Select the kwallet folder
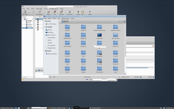The image size is (174, 109). click(x=67, y=54)
